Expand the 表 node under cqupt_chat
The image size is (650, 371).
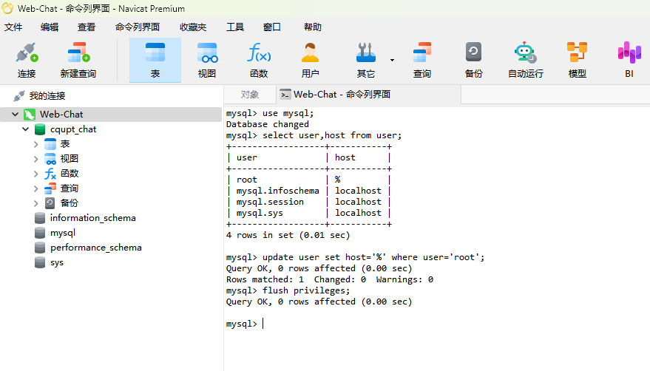pyautogui.click(x=35, y=144)
